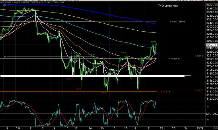Screen dimensions: 218x130
Task: Click the highlighted current price 32570.41
Action: [212, 45]
